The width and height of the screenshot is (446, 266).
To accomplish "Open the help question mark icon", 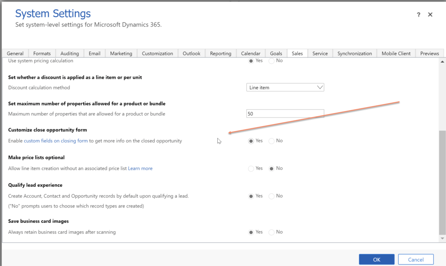I will 419,15.
